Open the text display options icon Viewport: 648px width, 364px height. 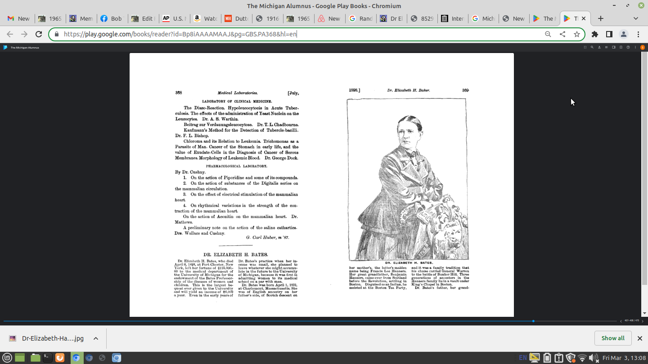tap(599, 47)
